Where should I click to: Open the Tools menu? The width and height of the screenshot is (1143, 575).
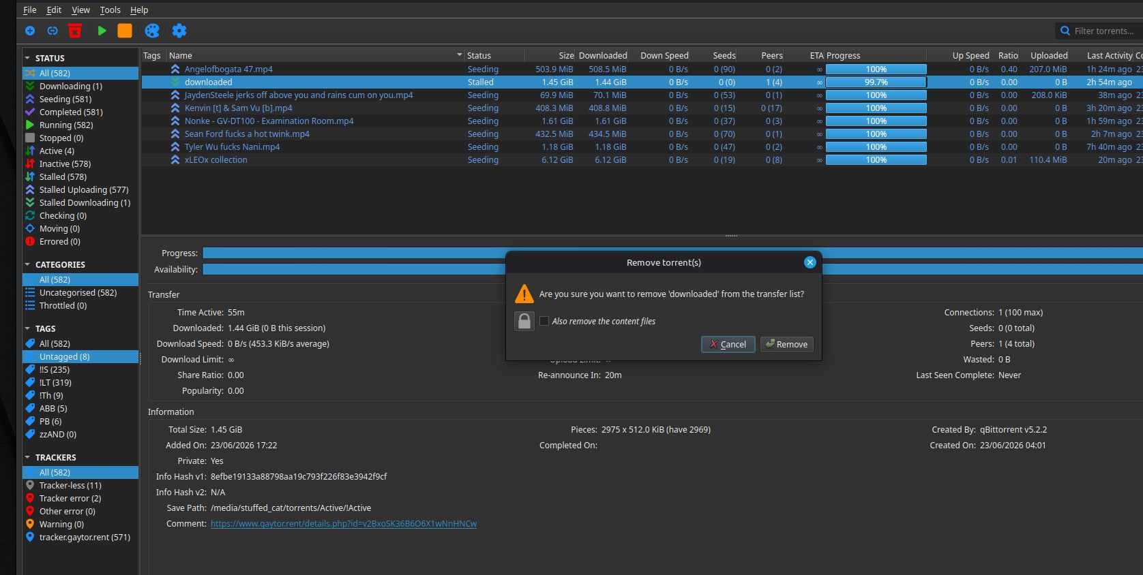click(x=110, y=10)
